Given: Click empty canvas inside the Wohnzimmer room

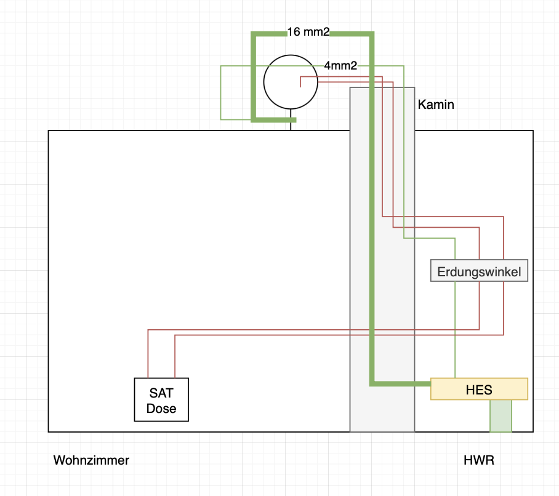Looking at the screenshot, I should (185, 234).
